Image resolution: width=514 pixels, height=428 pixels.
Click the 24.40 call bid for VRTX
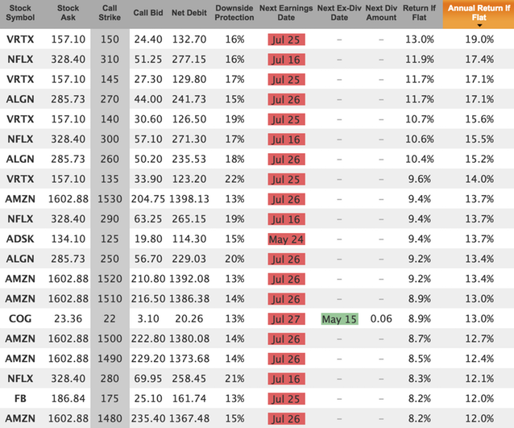(148, 39)
